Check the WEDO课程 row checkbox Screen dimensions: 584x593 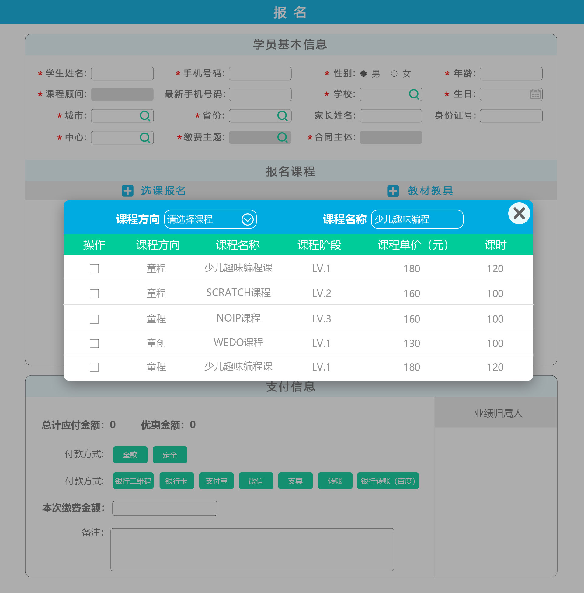coord(94,343)
